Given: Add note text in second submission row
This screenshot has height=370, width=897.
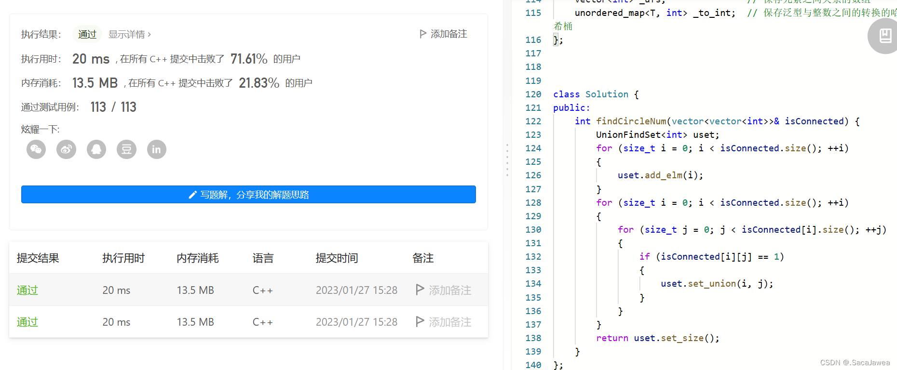Looking at the screenshot, I should (x=450, y=322).
